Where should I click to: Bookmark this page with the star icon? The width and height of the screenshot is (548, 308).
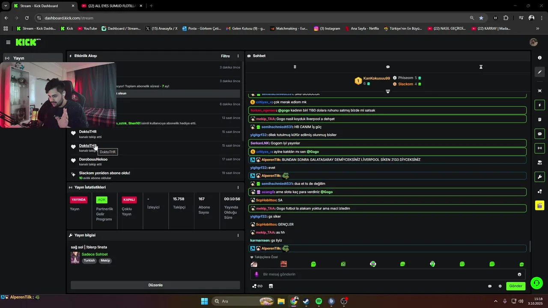[481, 18]
